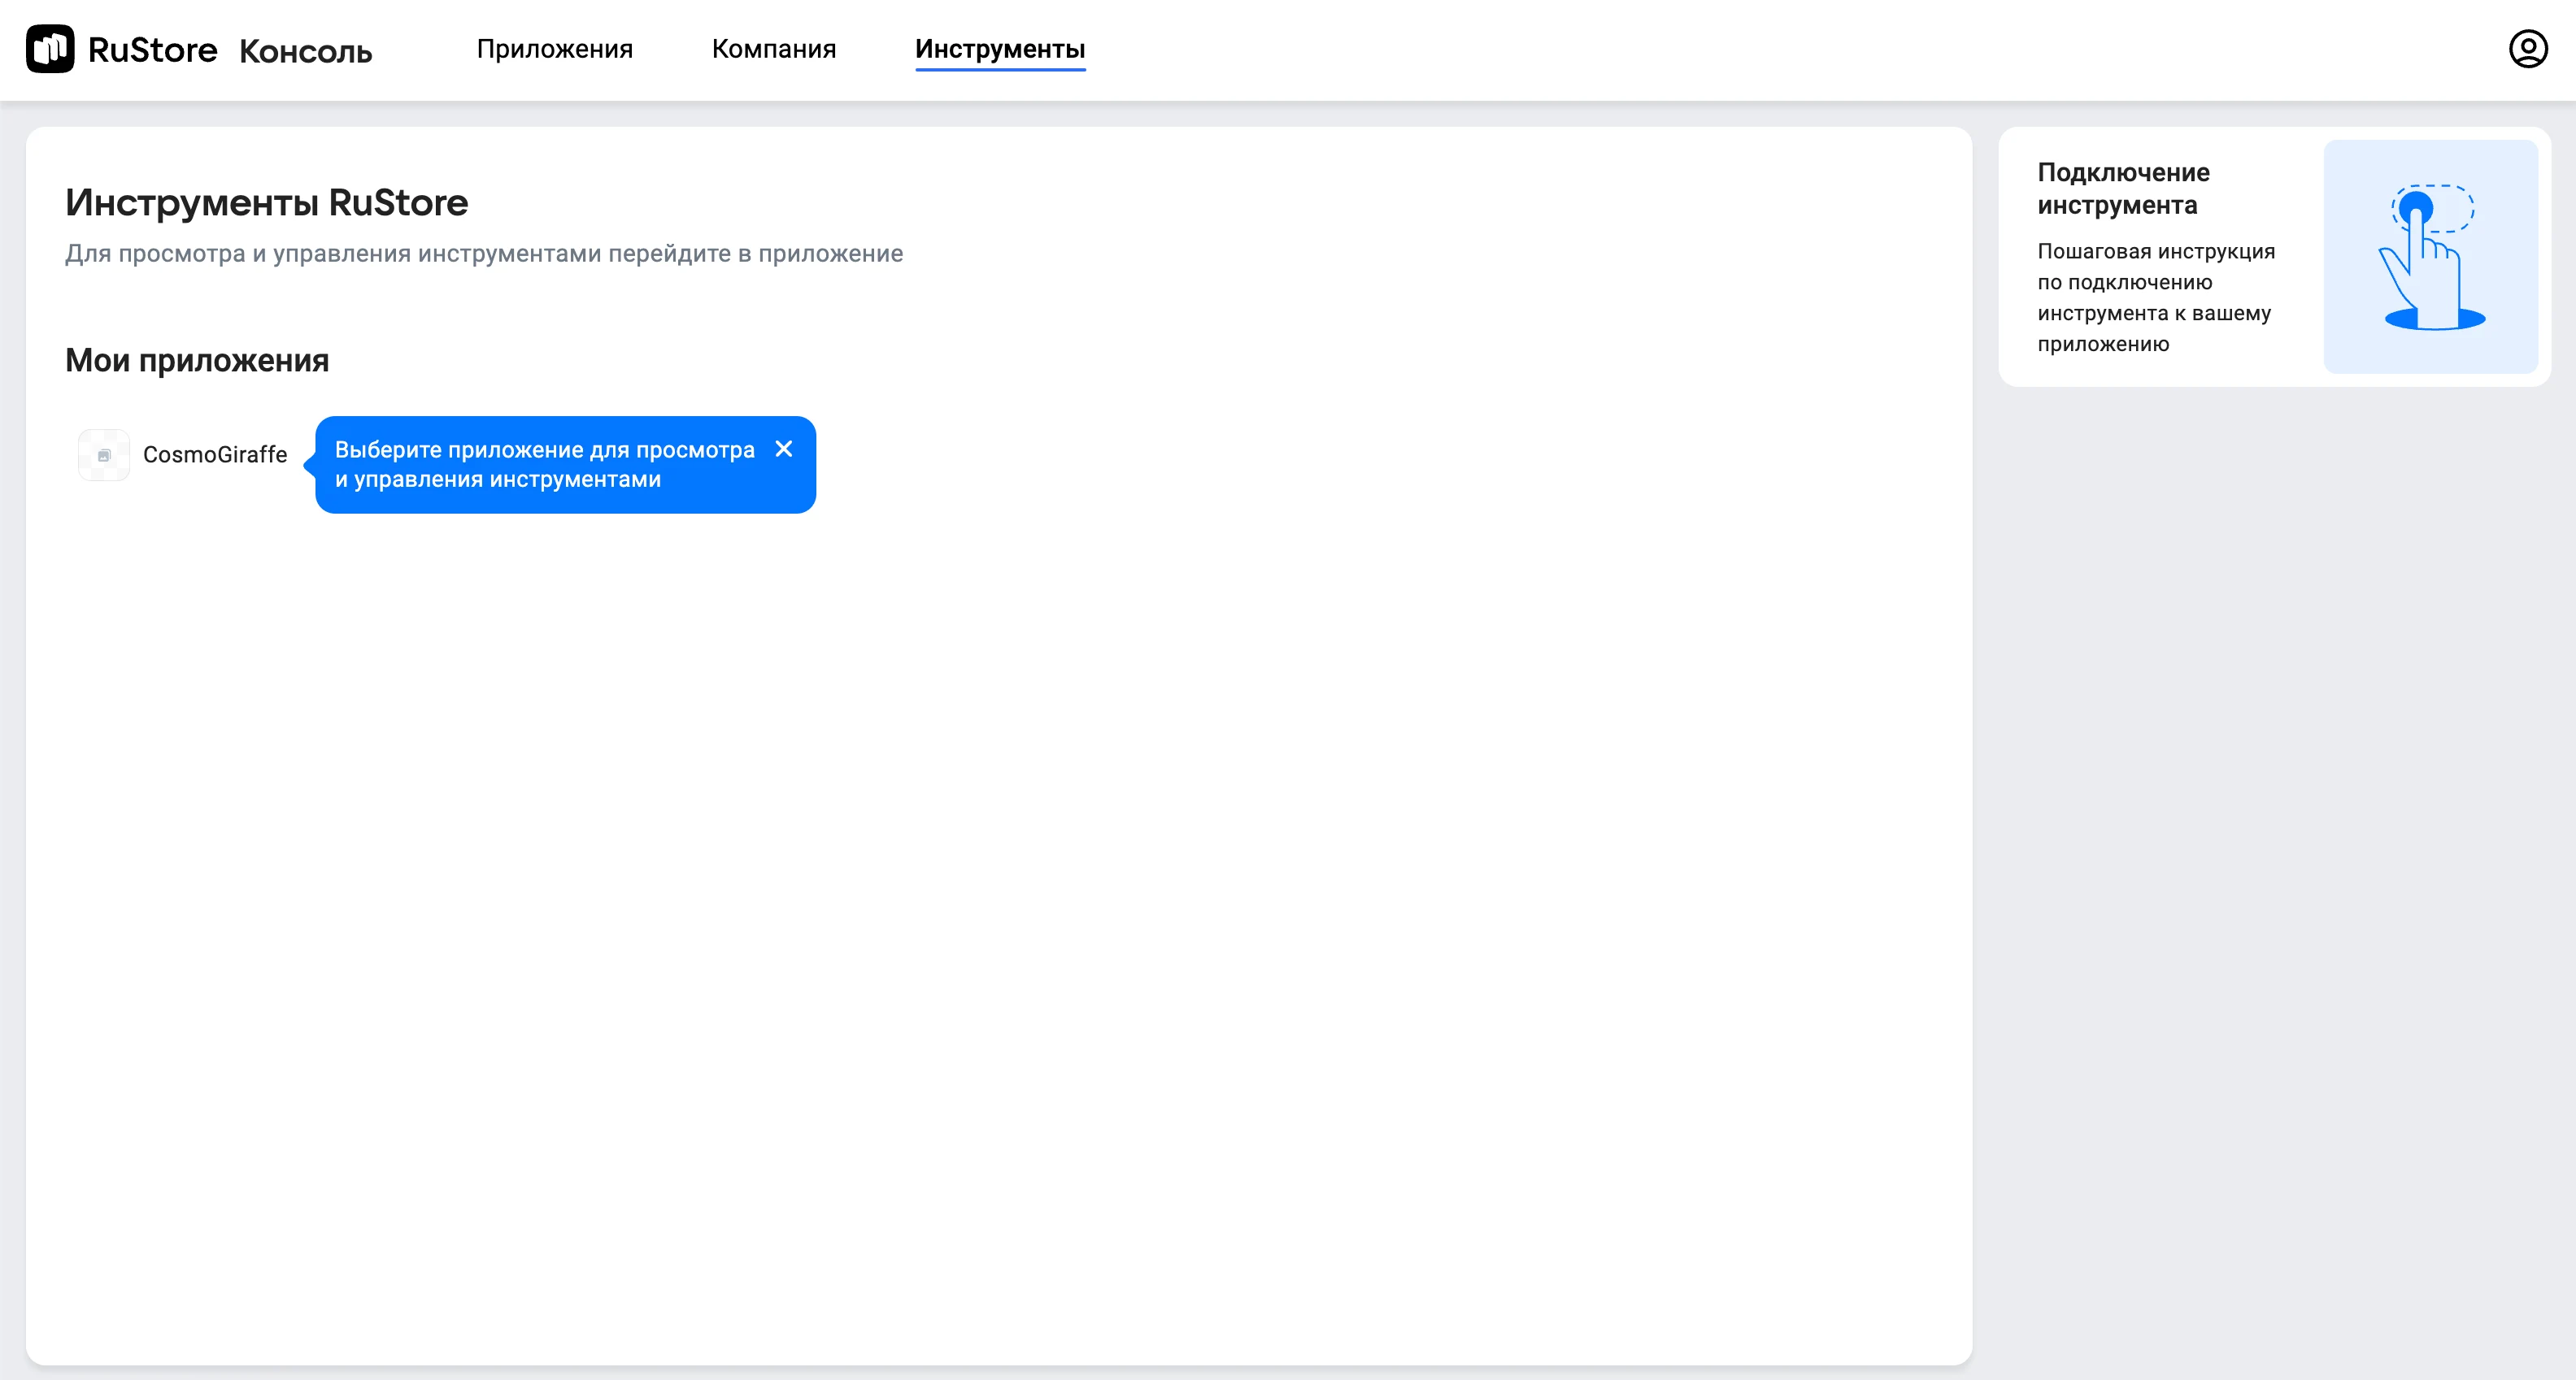Open the Приложения tab

point(554,49)
